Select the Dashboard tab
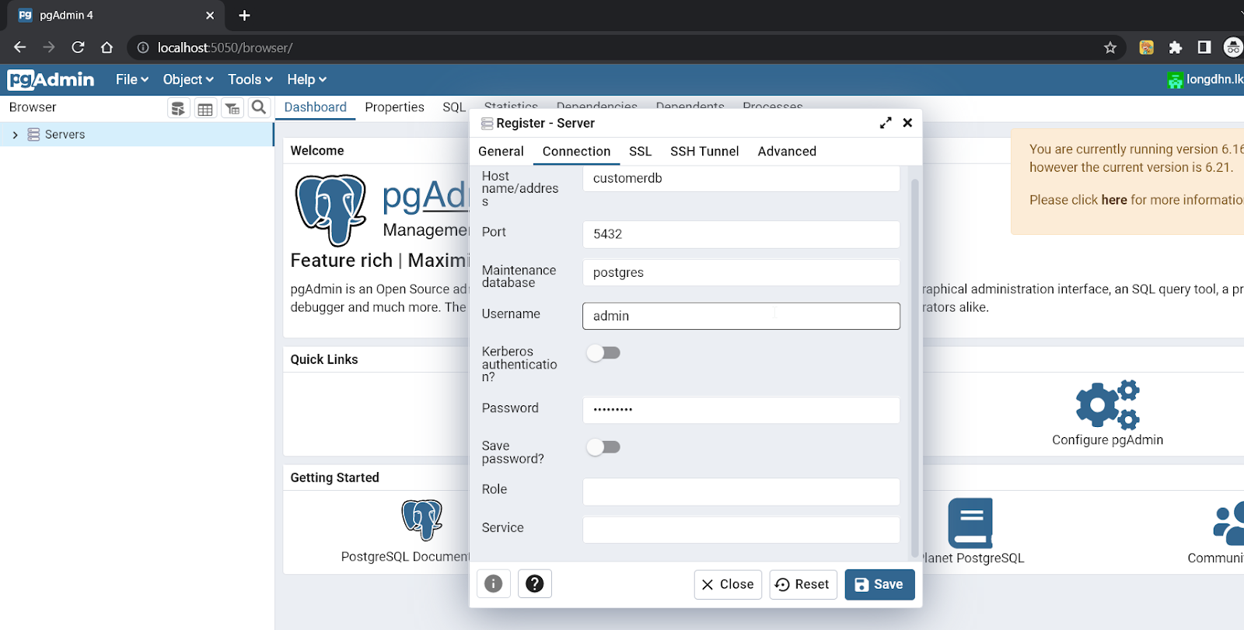The width and height of the screenshot is (1244, 630). tap(315, 107)
